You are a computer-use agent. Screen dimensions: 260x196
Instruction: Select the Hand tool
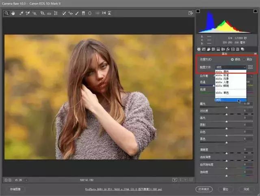click(x=13, y=13)
